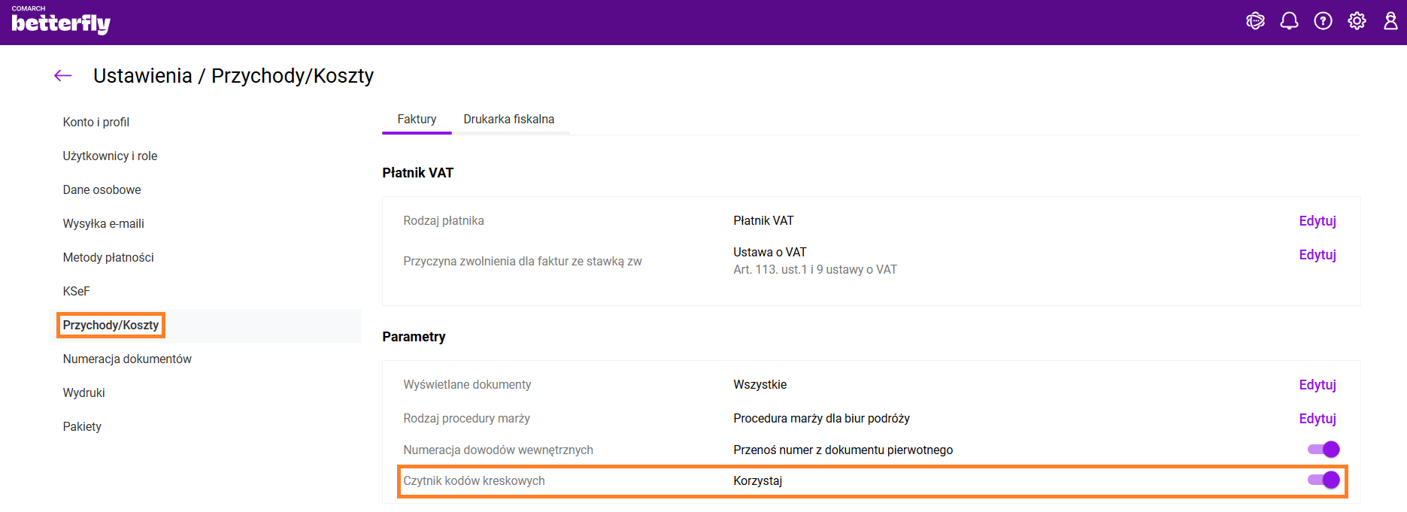Edit the Rodzaj procedury marży setting
The image size is (1407, 512).
pos(1317,419)
